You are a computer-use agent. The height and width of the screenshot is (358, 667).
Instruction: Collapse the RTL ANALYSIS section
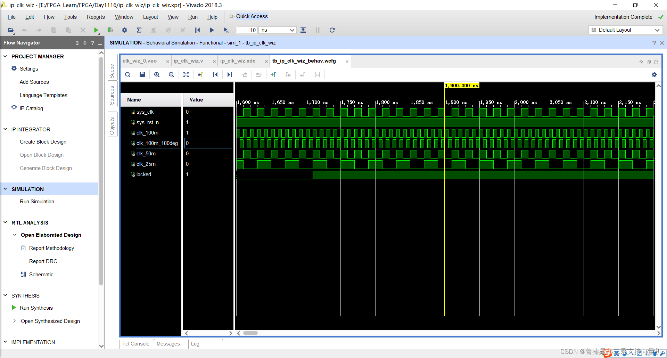coord(5,222)
